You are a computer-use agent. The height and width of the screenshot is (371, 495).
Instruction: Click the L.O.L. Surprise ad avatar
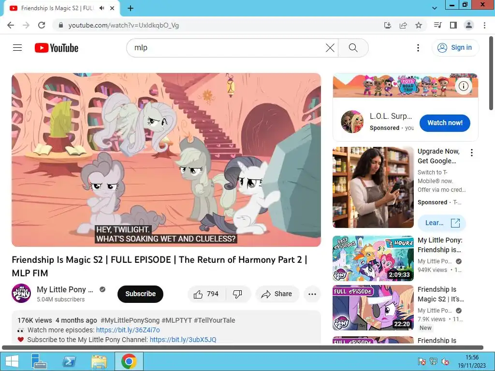coord(352,122)
